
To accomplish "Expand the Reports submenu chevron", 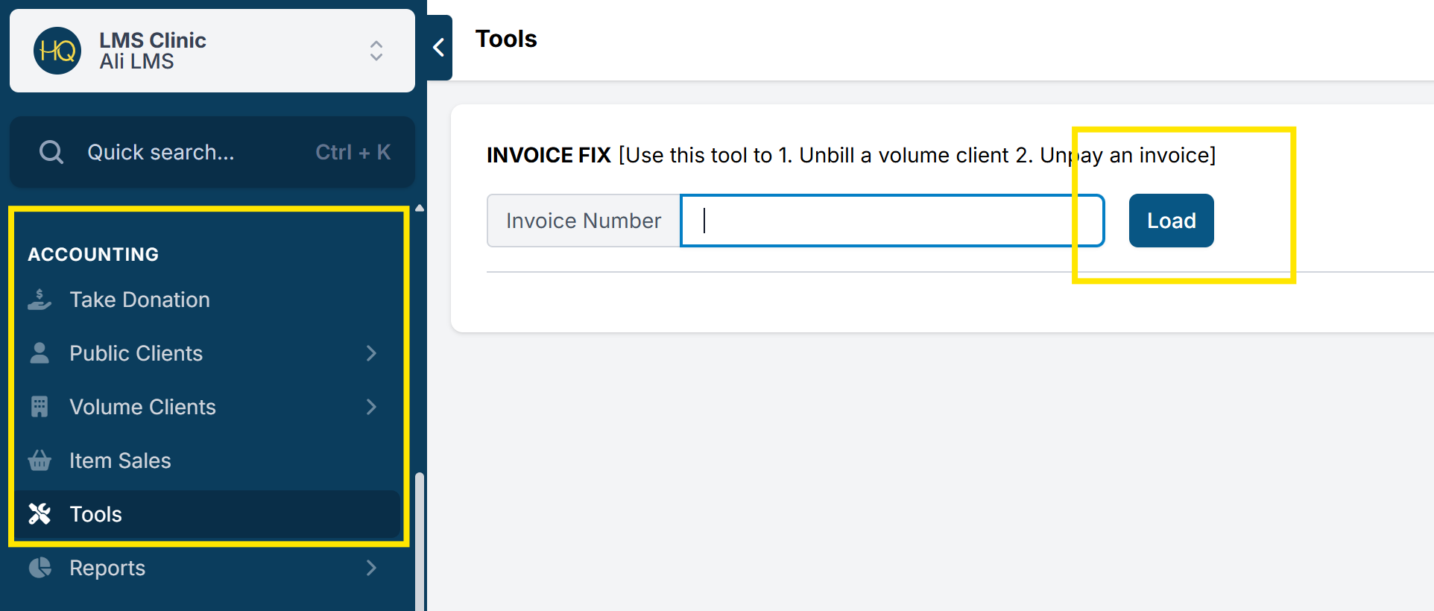I will tap(371, 568).
